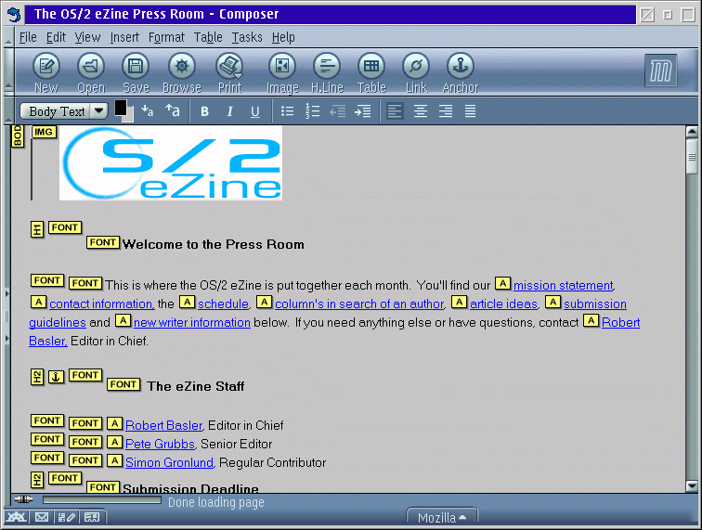Click the Mozilla M throbber logo
Screen dimensions: 702x530
(x=661, y=71)
